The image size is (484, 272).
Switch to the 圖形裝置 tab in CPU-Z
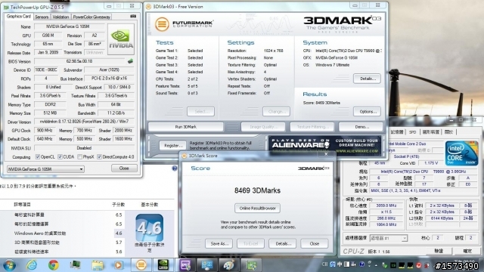[x=430, y=132]
